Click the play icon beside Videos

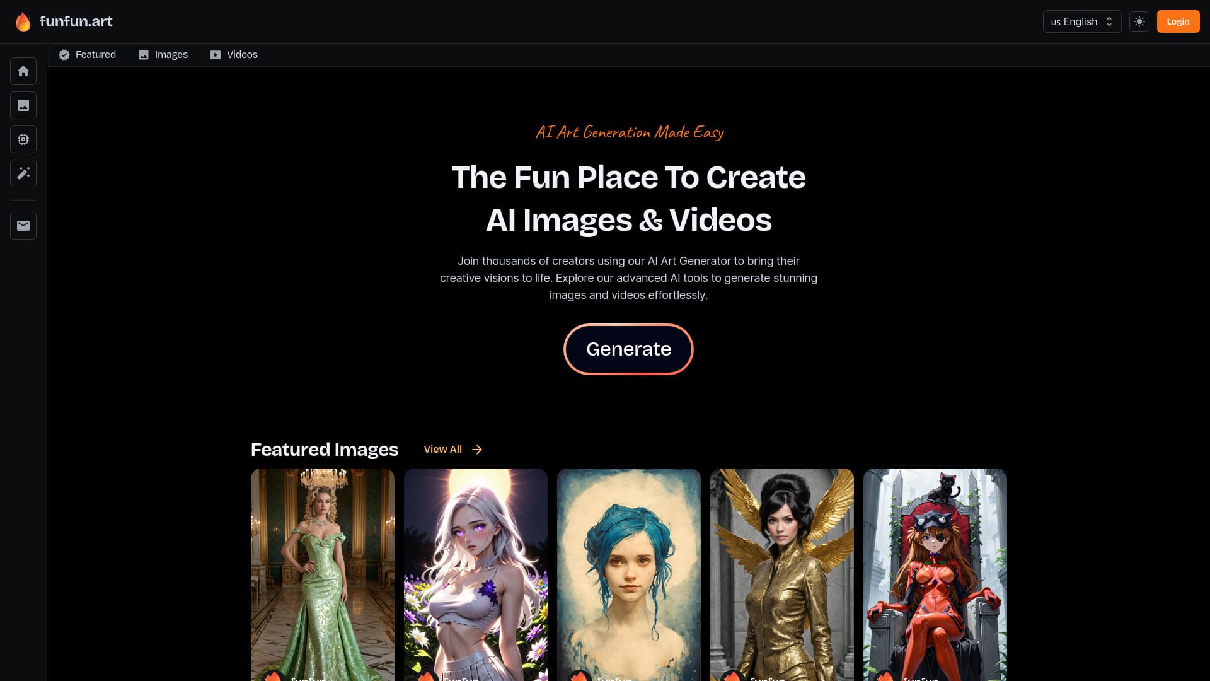tap(214, 55)
